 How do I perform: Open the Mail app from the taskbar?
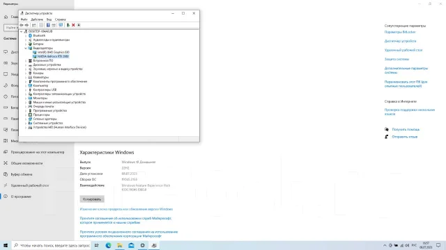(131, 245)
